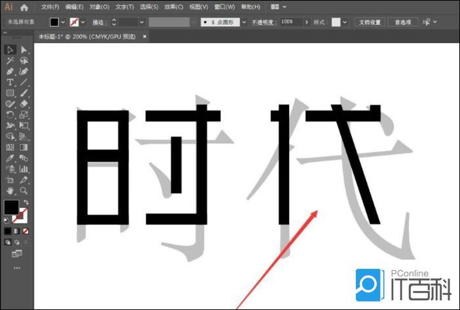The height and width of the screenshot is (310, 460).
Task: Select the Symbol Sprayer tool
Action: (x=10, y=169)
